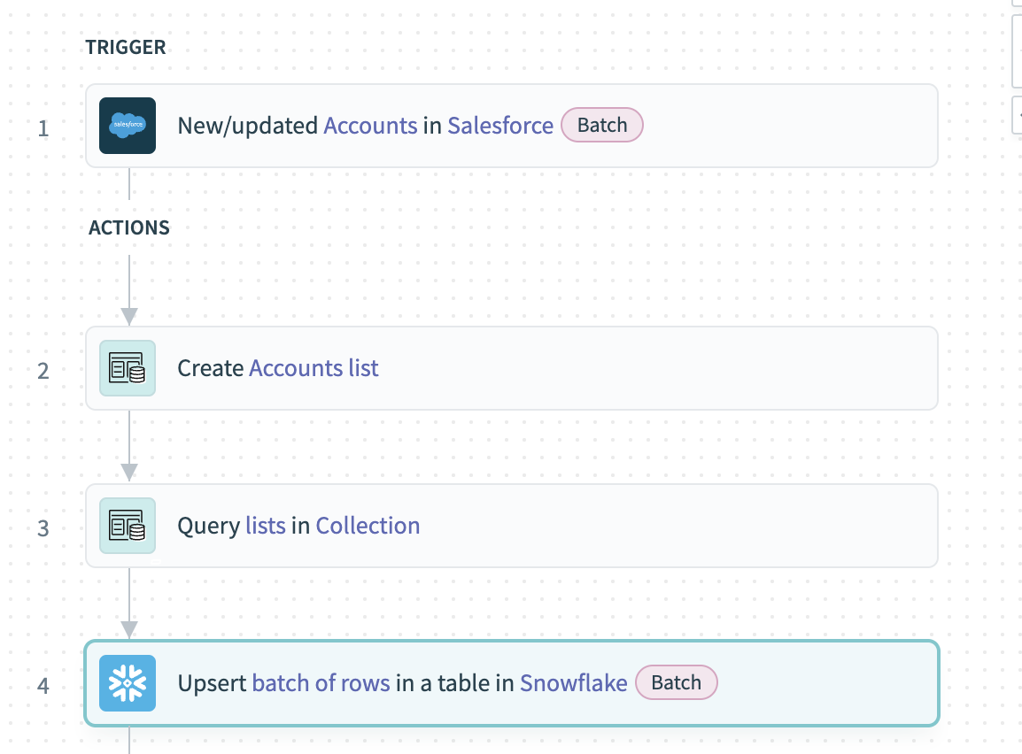Viewport: 1022px width, 754px height.
Task: Click the step number 4 beside the Snowflake step
Action: pos(42,683)
